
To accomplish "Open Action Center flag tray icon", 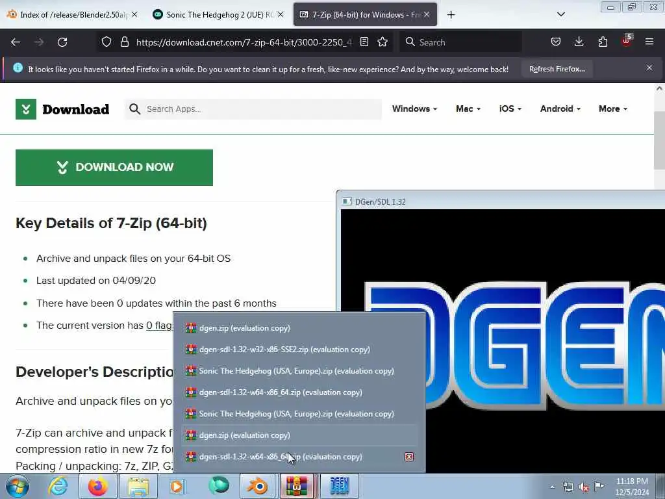I will coord(599,486).
